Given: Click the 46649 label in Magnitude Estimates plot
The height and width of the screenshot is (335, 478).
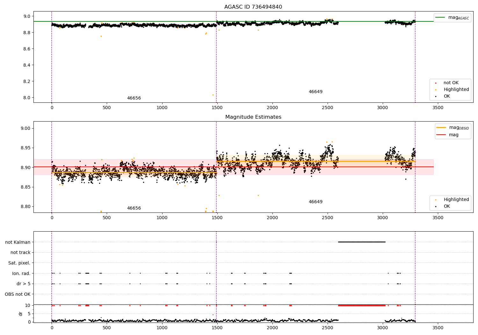Looking at the screenshot, I should pos(315,202).
